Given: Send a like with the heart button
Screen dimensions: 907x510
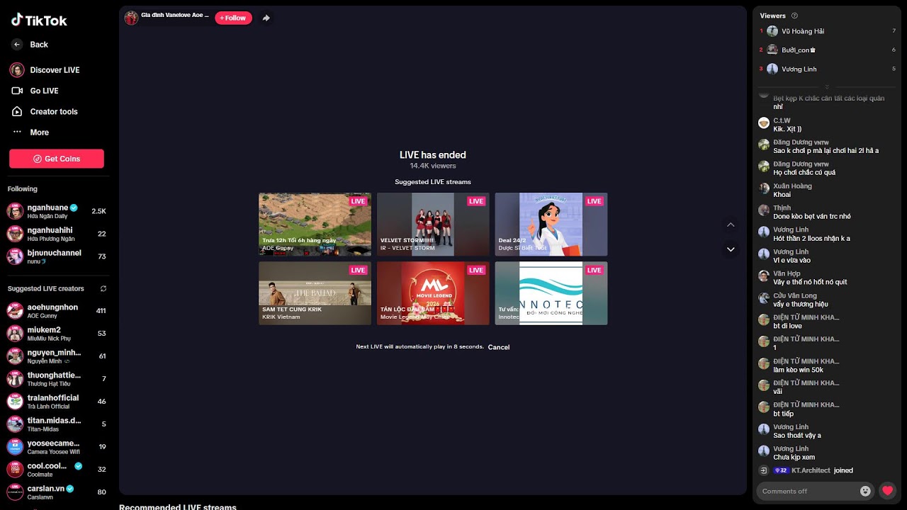Looking at the screenshot, I should click(x=887, y=491).
